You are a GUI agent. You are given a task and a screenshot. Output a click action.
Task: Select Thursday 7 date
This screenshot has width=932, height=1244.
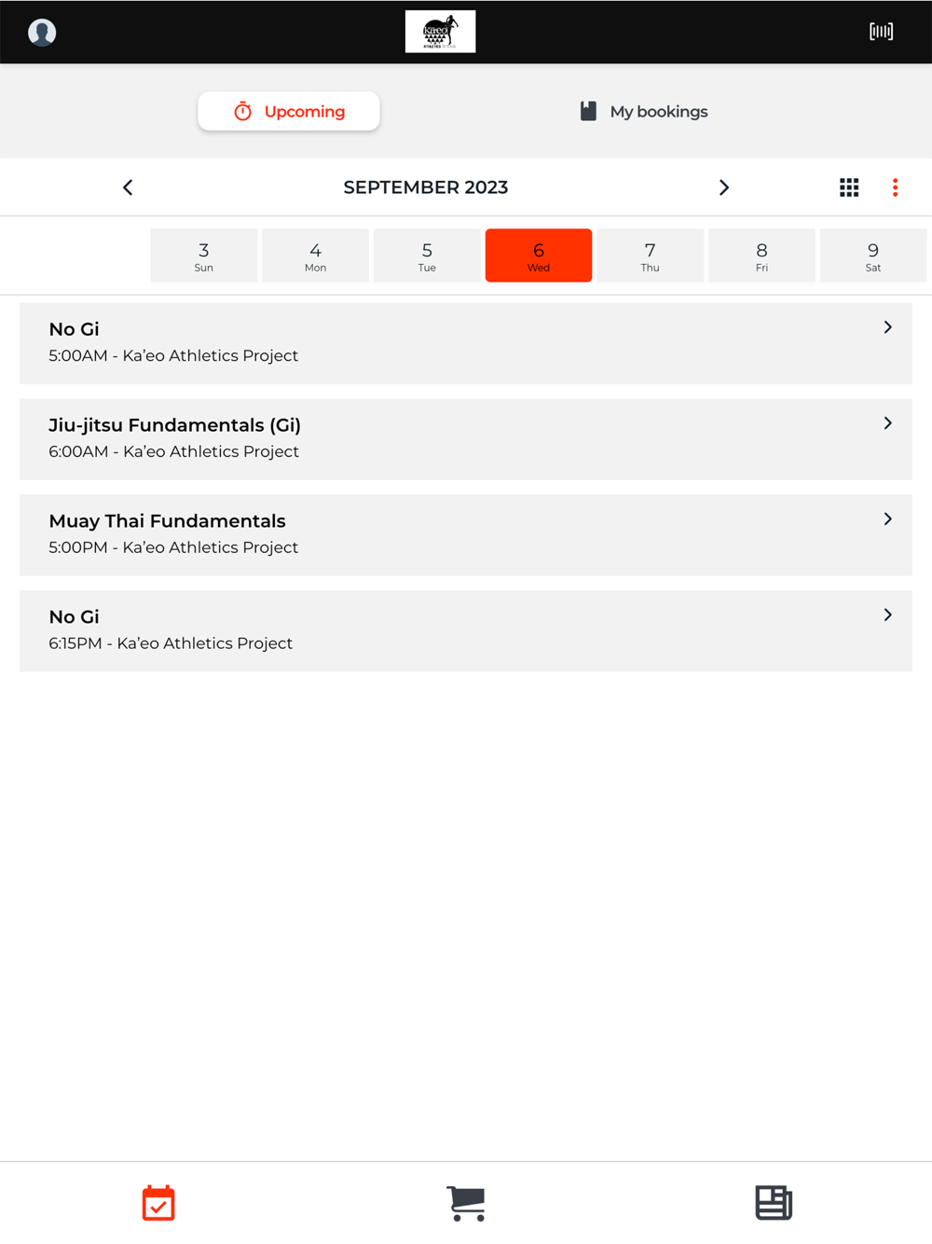coord(651,256)
